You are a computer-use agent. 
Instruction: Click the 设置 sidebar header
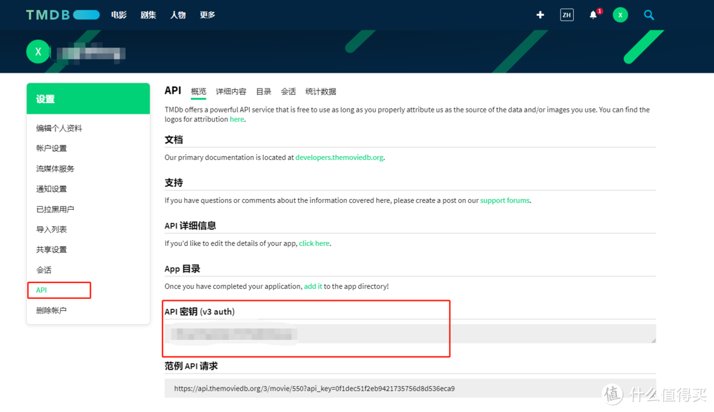[89, 99]
